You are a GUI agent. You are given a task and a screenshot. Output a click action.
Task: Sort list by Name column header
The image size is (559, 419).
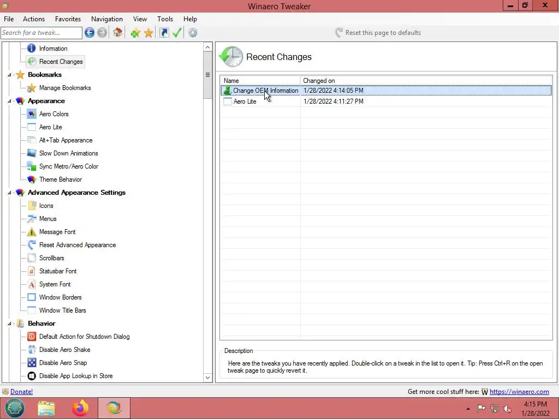click(260, 81)
